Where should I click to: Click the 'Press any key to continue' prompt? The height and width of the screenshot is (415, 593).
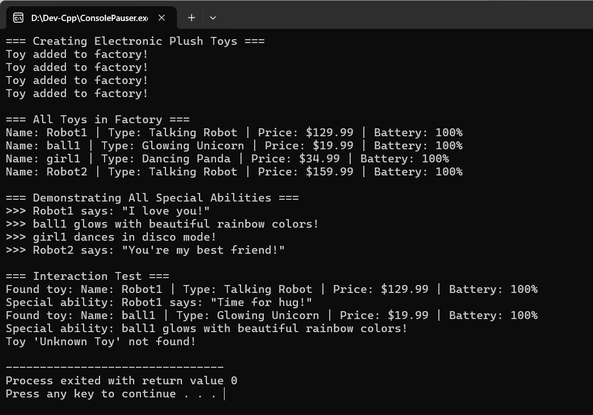pyautogui.click(x=111, y=393)
